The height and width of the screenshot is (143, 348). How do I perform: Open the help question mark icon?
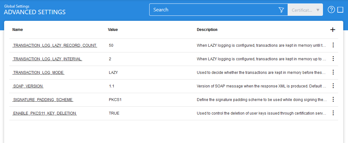331,10
